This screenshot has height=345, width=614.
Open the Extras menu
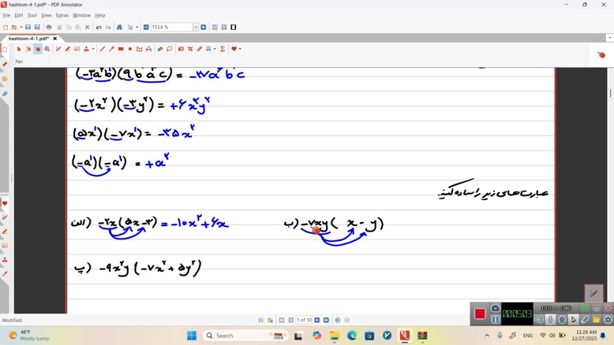(62, 15)
